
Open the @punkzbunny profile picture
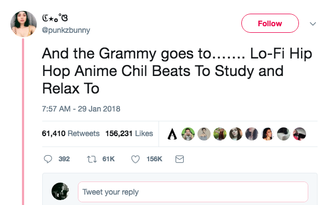tap(24, 24)
